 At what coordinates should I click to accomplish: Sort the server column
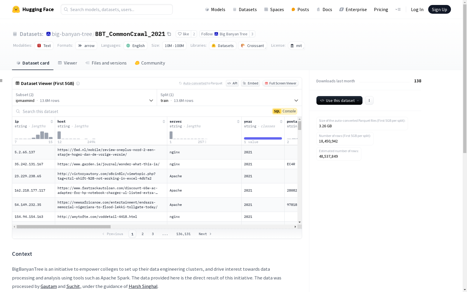238,121
